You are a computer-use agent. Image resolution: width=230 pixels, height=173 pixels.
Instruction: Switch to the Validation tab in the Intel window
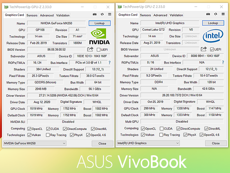[176, 15]
